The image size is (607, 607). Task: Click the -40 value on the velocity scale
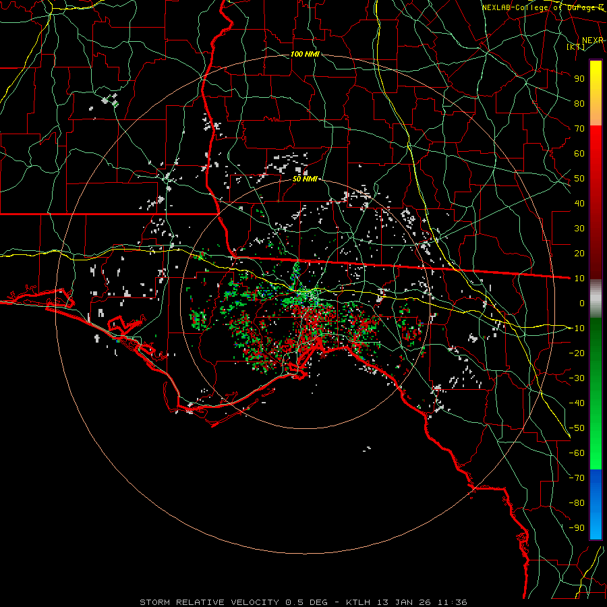(577, 403)
